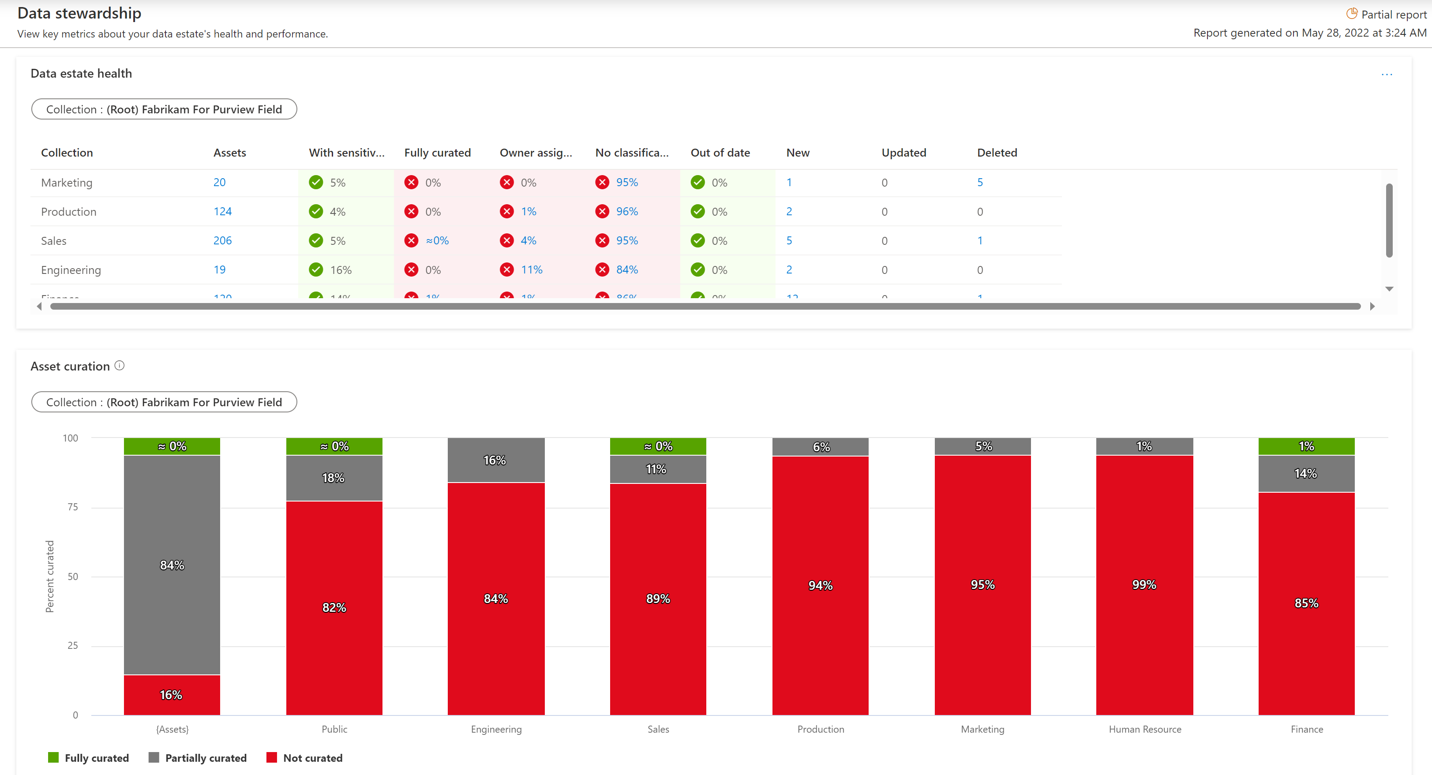
Task: Sort by Fully curated column header
Action: point(437,152)
